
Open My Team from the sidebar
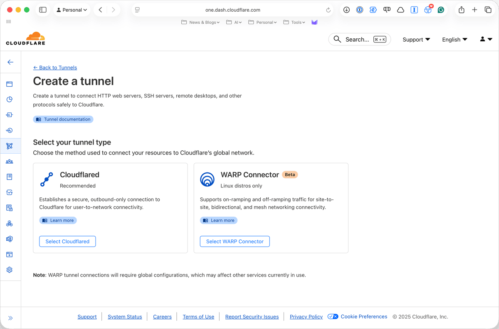pyautogui.click(x=9, y=161)
